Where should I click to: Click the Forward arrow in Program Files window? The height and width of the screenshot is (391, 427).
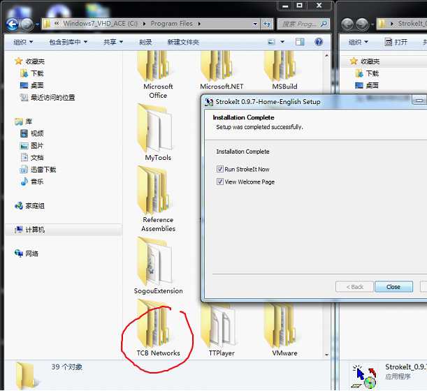[x=27, y=24]
